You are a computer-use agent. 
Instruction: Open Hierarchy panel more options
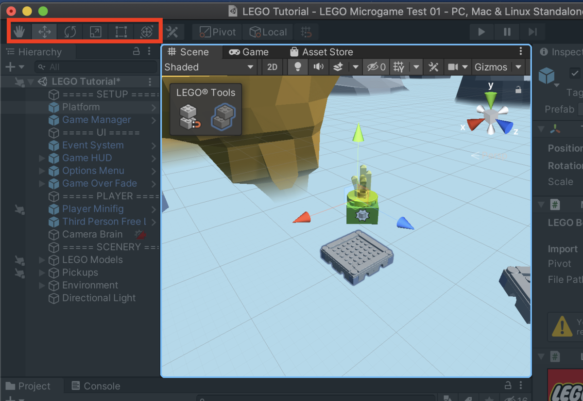(x=150, y=51)
